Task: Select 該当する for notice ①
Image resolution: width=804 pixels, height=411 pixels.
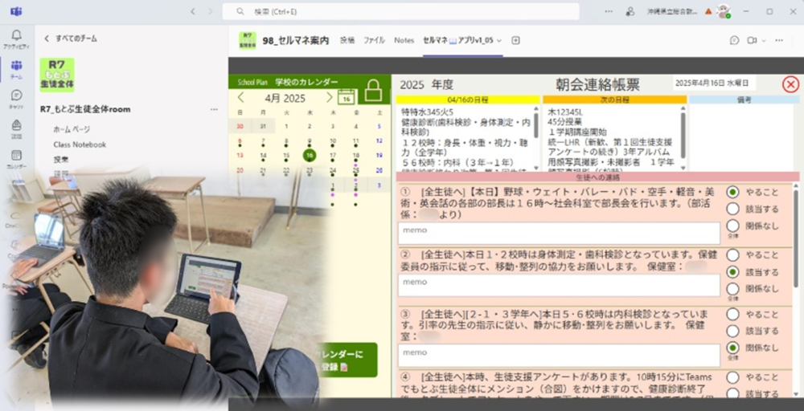Action: coord(733,209)
